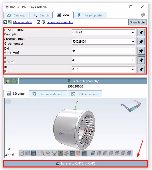The height and width of the screenshot is (170, 152).
Task: Expand the Order number dropdown 550028000
Action: coord(133,42)
